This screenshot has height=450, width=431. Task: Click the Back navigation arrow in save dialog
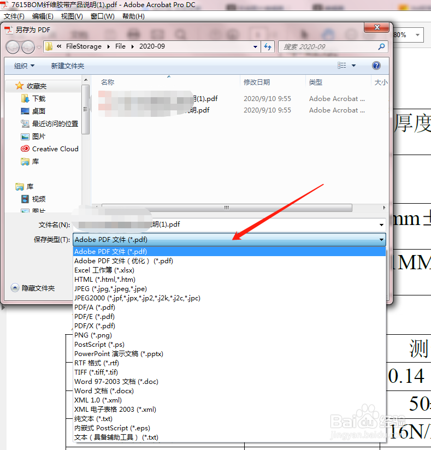pos(13,47)
